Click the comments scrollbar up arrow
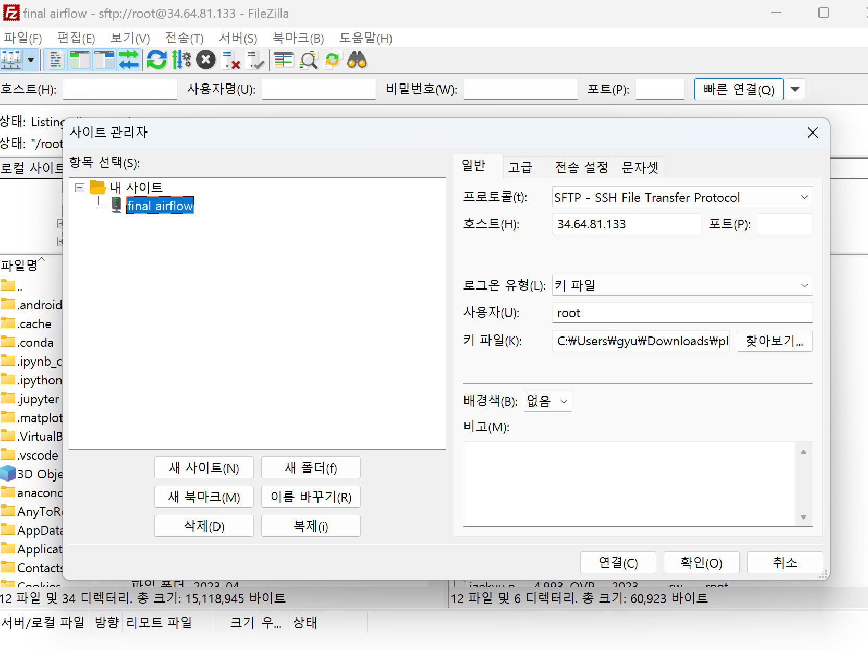868x650 pixels. point(803,452)
